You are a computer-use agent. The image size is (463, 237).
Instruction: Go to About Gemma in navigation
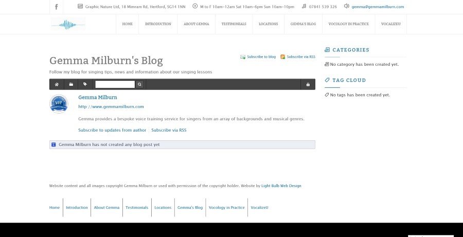point(196,24)
